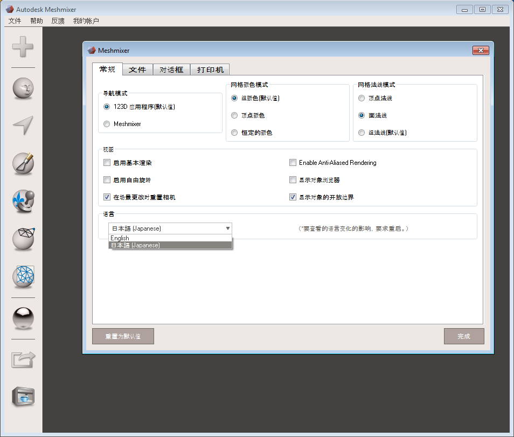Choose 日本語 (Japanese) in the open list
The height and width of the screenshot is (437, 514).
[170, 245]
